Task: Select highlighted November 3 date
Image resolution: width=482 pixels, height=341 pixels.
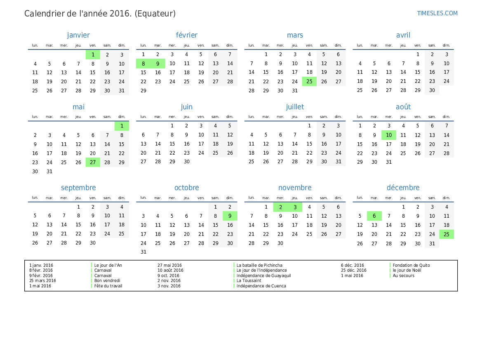Action: (295, 207)
